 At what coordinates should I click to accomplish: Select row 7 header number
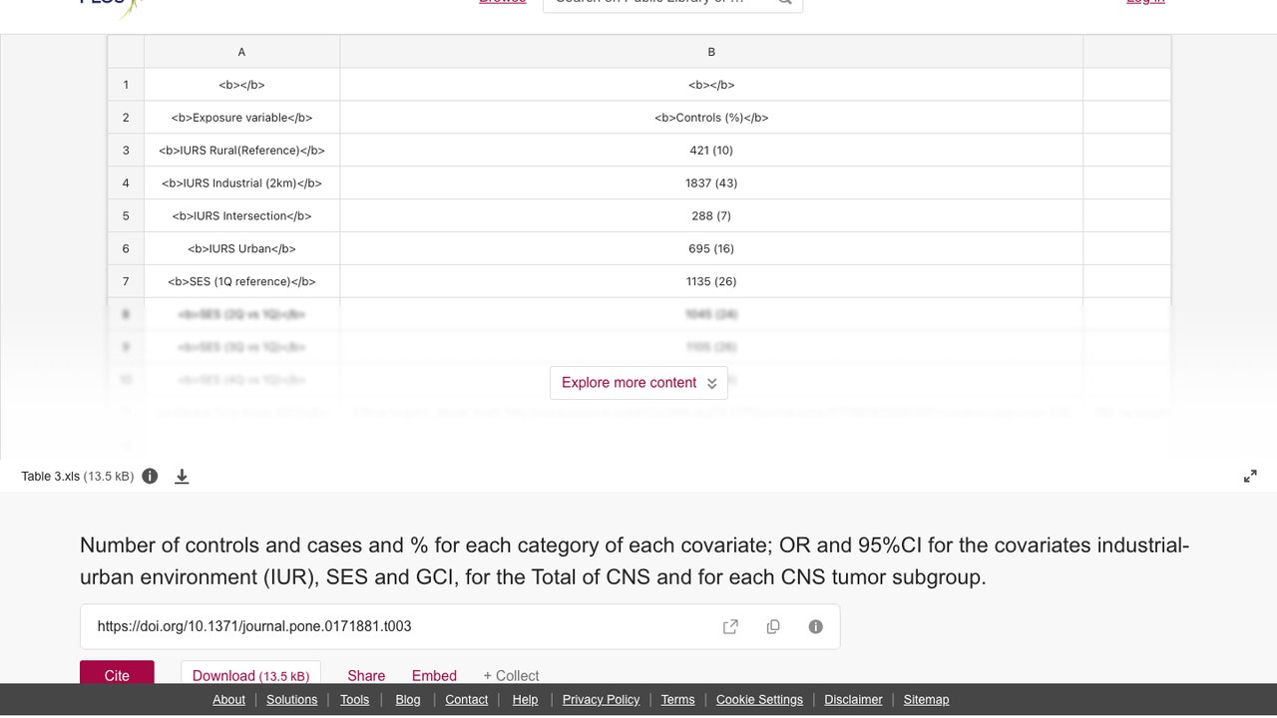click(x=126, y=282)
